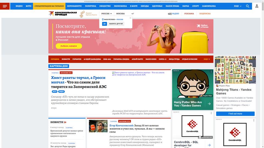Open the Mahjong Titans game thumbnail

235,70
